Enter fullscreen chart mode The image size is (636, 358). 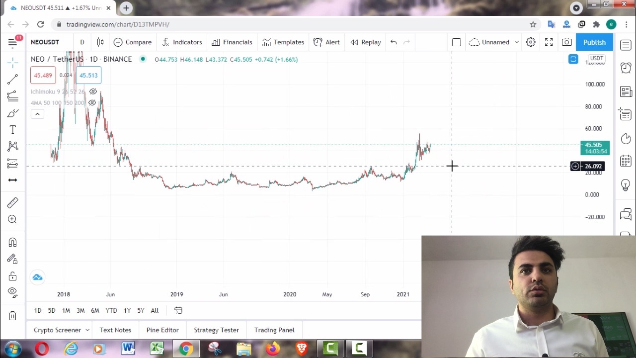(x=549, y=42)
